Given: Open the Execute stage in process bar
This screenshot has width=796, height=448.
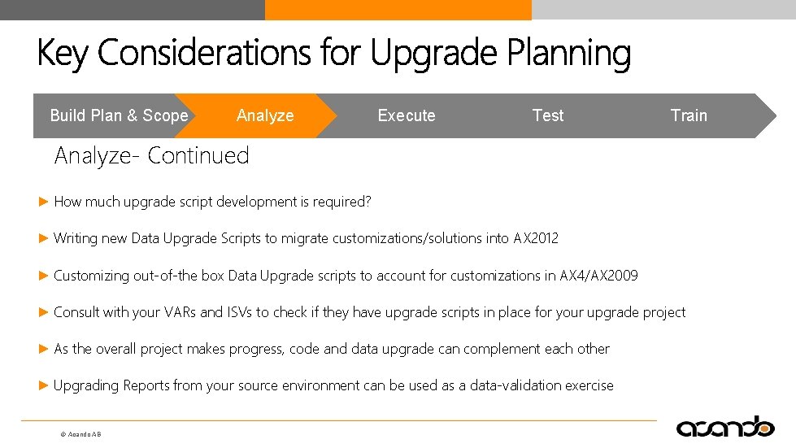Looking at the screenshot, I should pyautogui.click(x=406, y=115).
